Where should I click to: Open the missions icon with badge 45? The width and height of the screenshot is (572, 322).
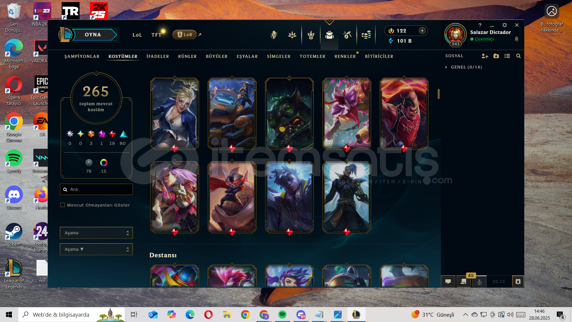464,281
